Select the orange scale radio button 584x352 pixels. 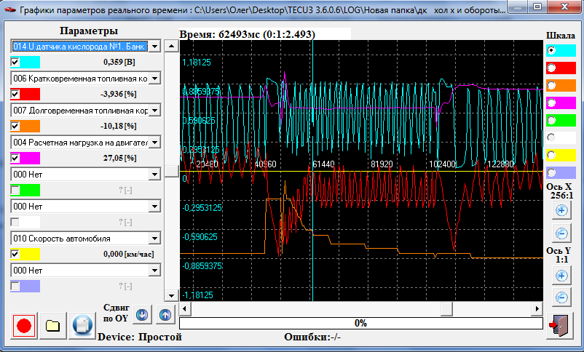(551, 86)
